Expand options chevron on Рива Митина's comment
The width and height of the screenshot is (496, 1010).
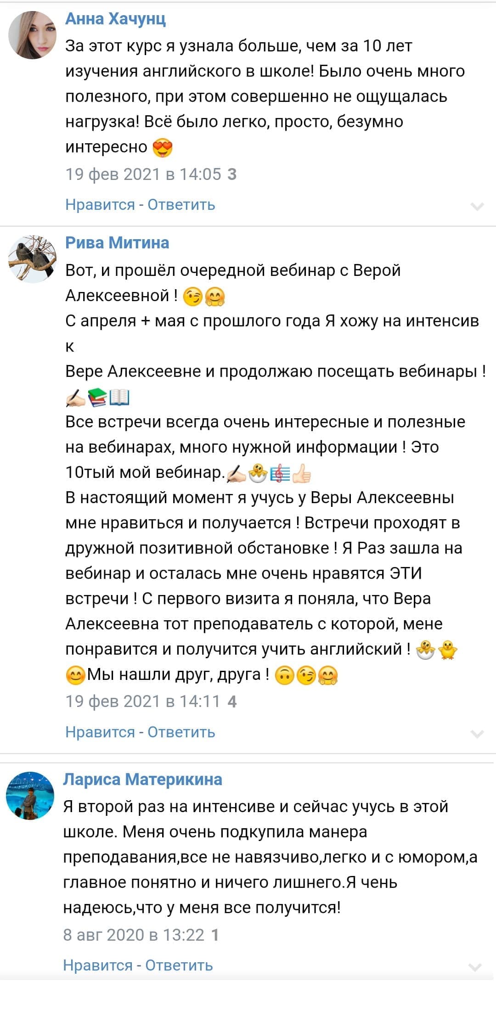(x=477, y=734)
